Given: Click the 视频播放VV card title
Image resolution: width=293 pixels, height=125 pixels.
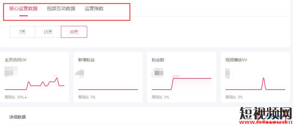Looking at the screenshot, I should (236, 60).
